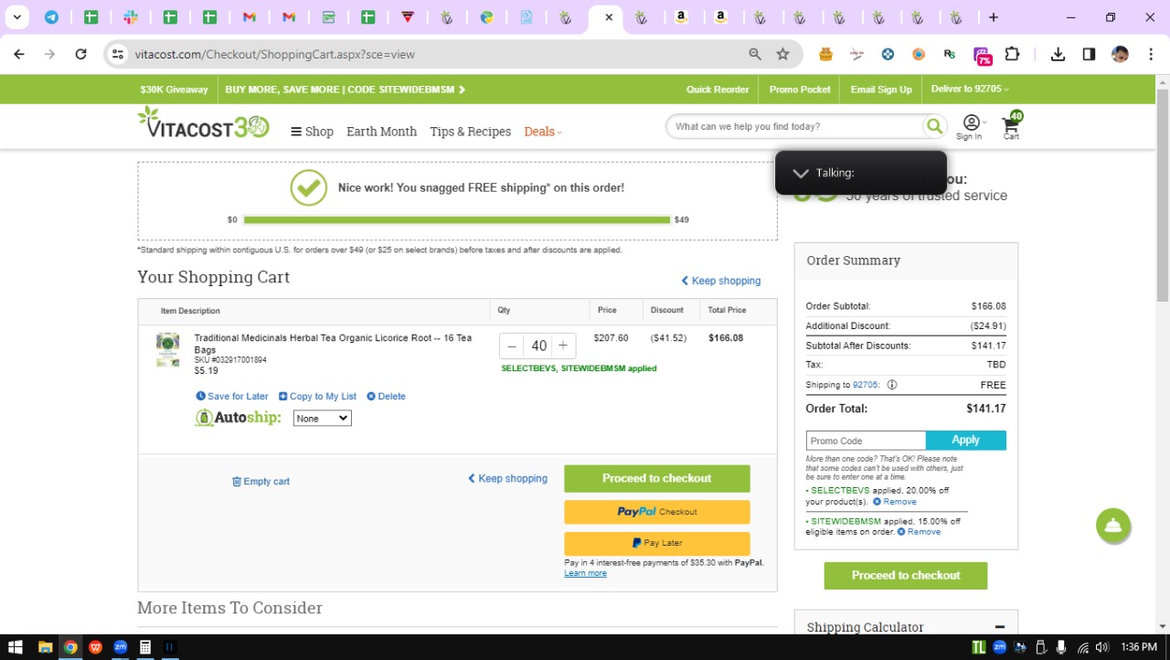Screen dimensions: 1170x660
Task: Apply the promo code
Action: tap(966, 441)
